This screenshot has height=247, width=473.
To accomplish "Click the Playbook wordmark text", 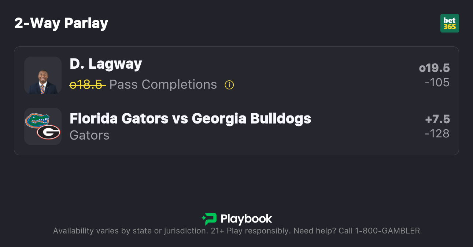I will click(246, 219).
